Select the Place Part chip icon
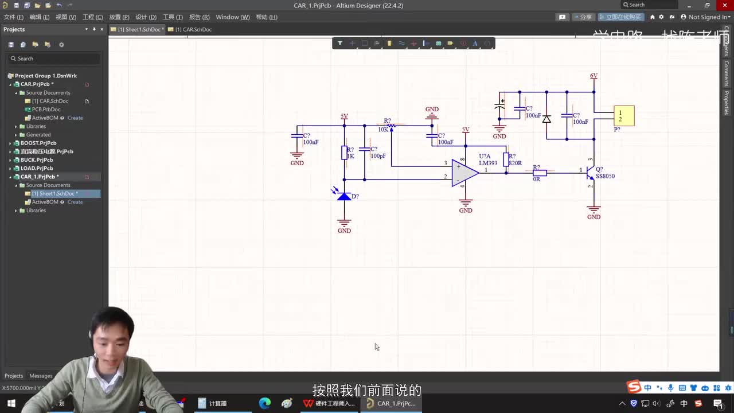The image size is (734, 413). click(x=389, y=44)
